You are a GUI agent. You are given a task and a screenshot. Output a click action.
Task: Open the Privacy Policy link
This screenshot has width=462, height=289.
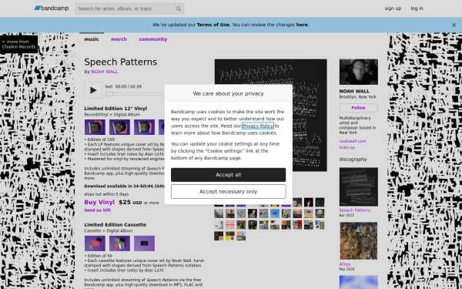(x=258, y=126)
